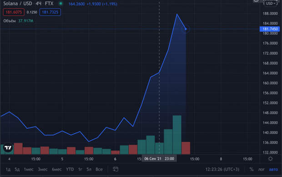Select the YTD time range
Screen dimensions: 282x177
70,169
